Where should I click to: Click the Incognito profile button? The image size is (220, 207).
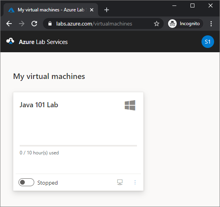point(185,24)
